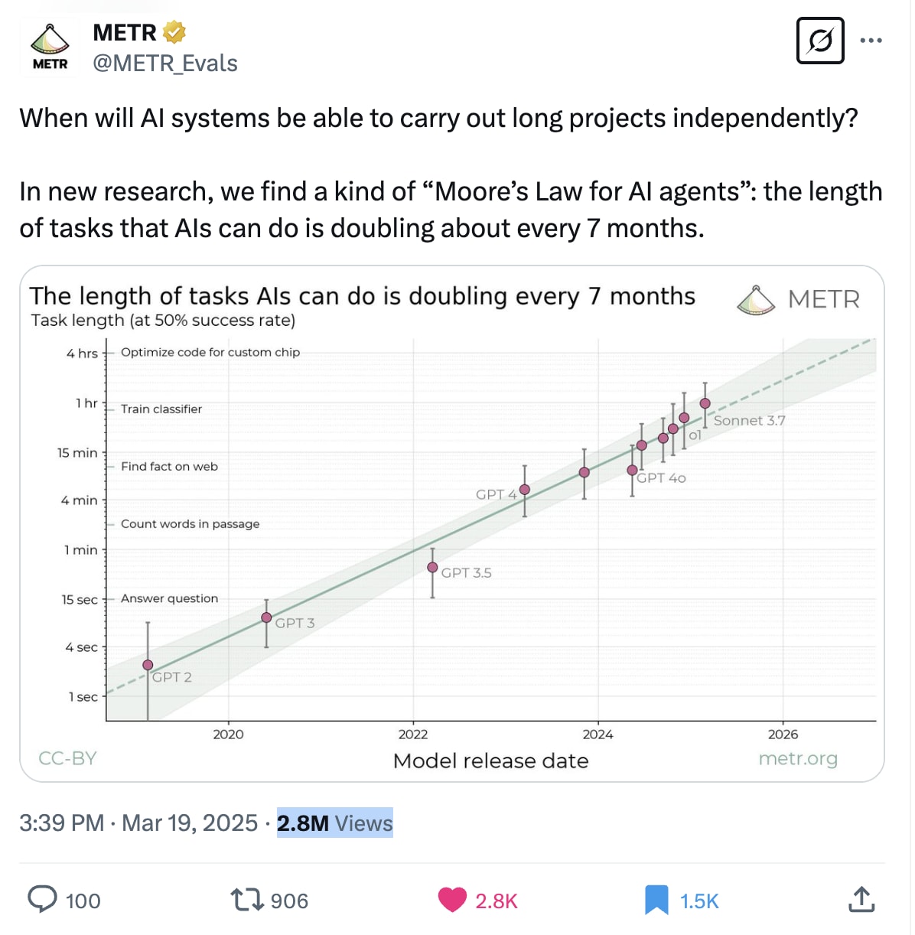Repost the tweet using the retweet icon
The width and height of the screenshot is (915, 935).
point(247,900)
